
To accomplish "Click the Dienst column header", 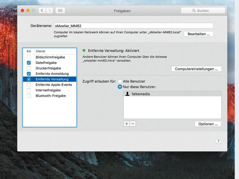I will tap(56, 51).
